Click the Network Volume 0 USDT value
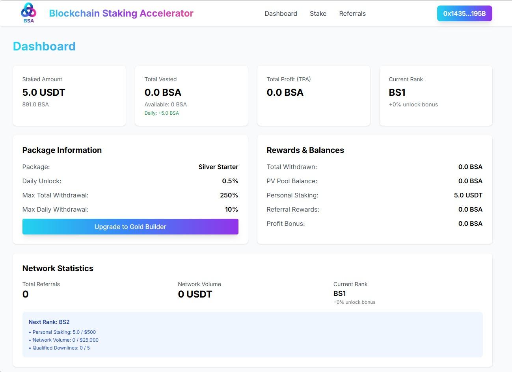 [x=195, y=294]
